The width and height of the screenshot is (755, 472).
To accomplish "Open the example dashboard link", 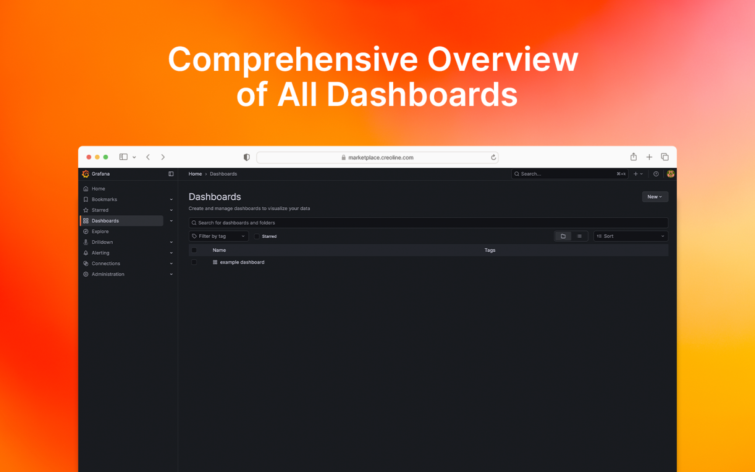I will coord(242,262).
